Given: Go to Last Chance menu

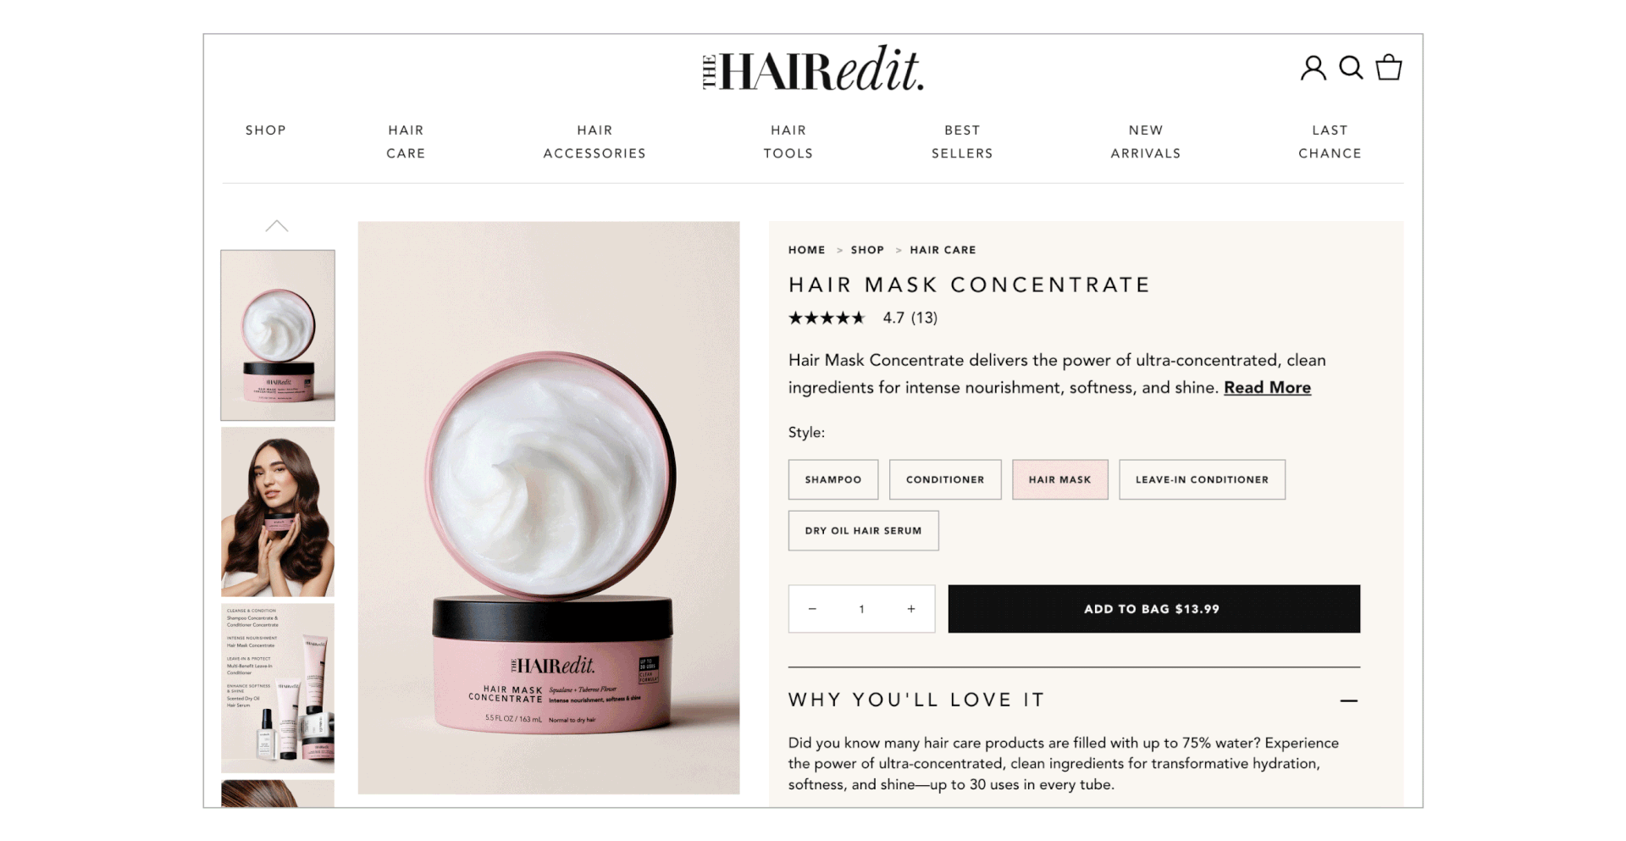Looking at the screenshot, I should tap(1330, 141).
